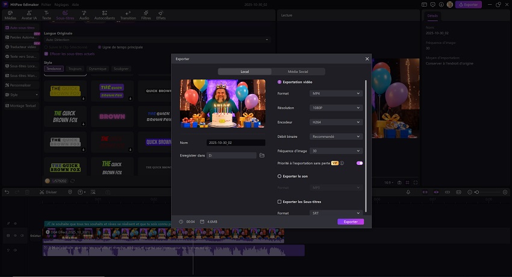Image resolution: width=512 pixels, height=277 pixels.
Task: Open the Fréquence d'image dropdown
Action: [x=336, y=151]
